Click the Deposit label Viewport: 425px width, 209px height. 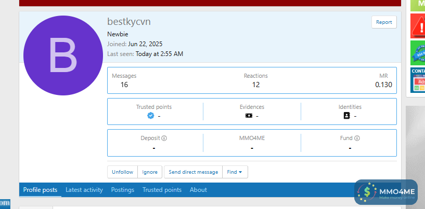click(x=150, y=138)
